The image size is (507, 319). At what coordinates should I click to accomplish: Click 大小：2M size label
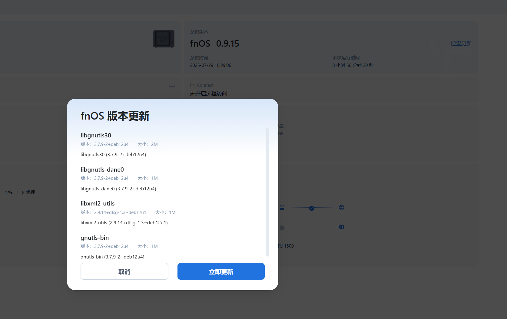pos(147,144)
